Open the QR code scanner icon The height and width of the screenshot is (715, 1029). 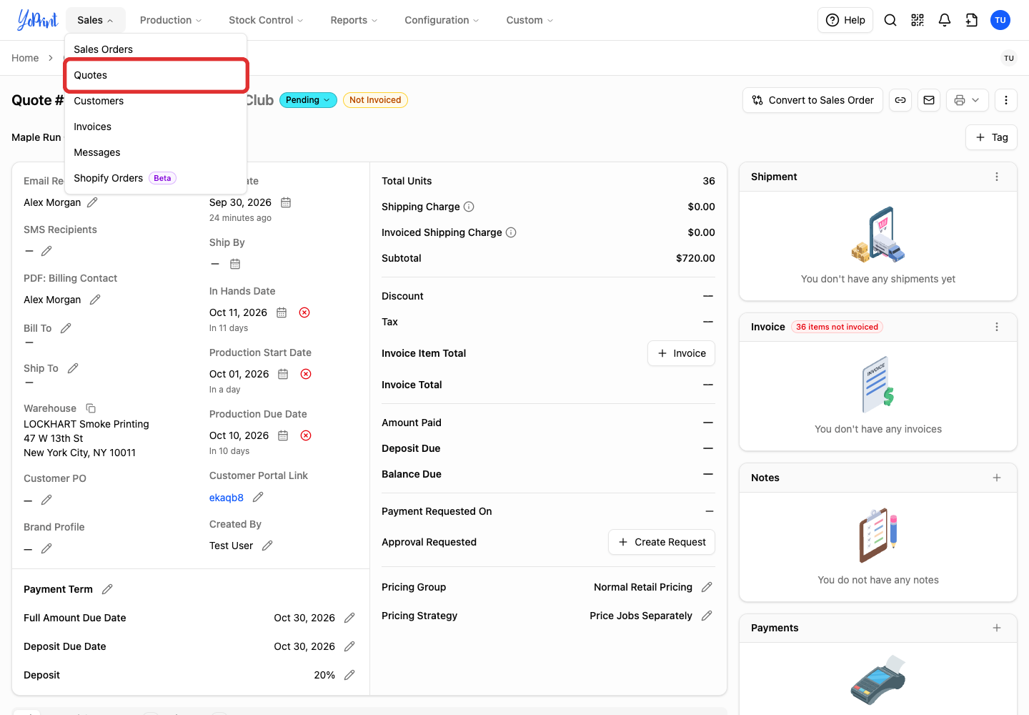pyautogui.click(x=918, y=20)
